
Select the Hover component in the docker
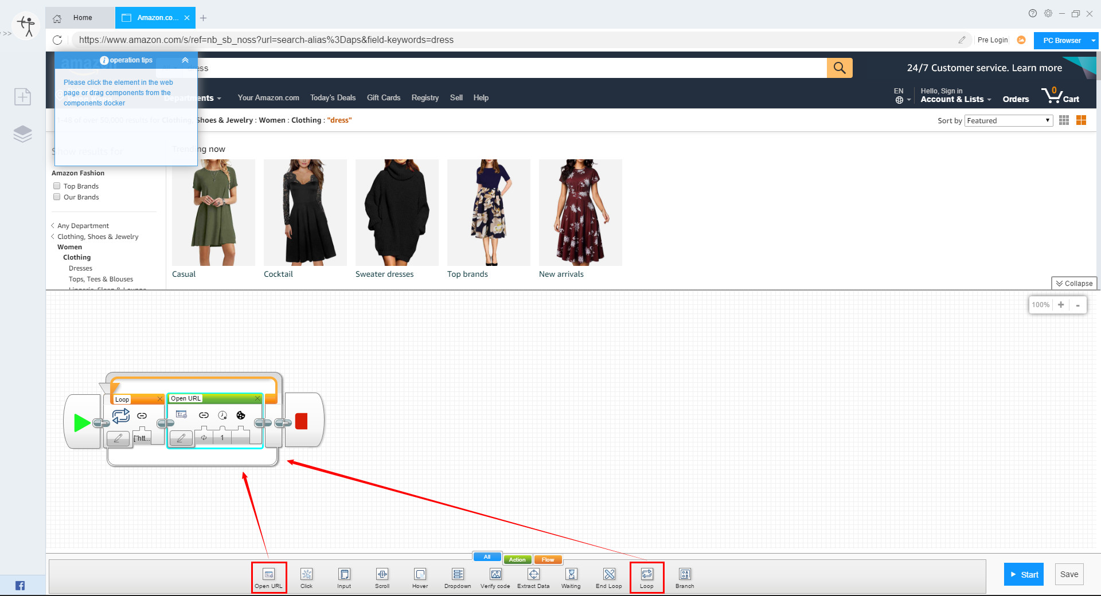click(x=420, y=577)
